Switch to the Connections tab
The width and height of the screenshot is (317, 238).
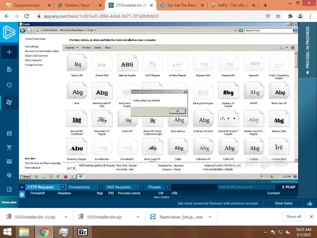pyautogui.click(x=85, y=187)
